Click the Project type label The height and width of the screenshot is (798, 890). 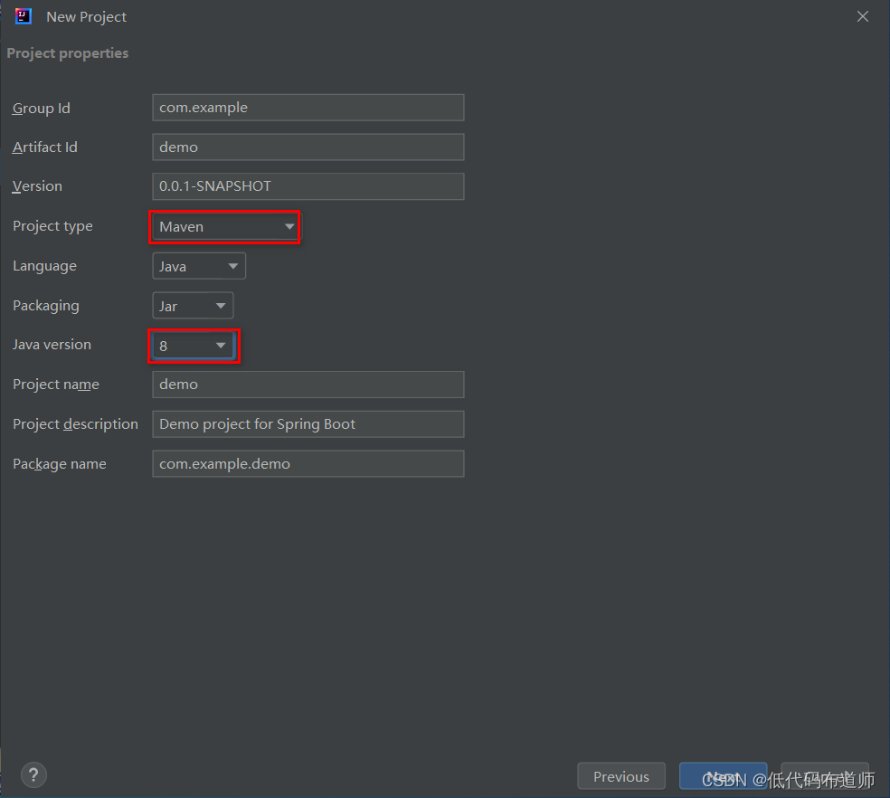click(52, 226)
